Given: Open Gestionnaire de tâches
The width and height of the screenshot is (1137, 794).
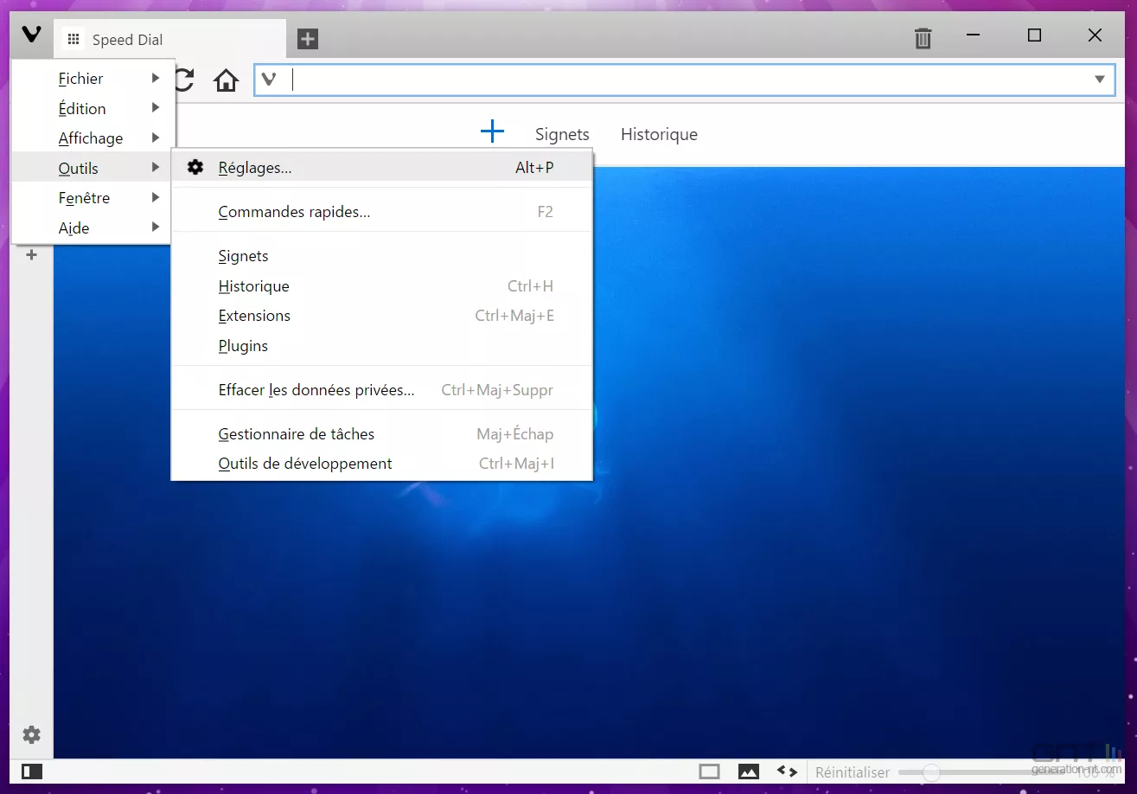Looking at the screenshot, I should [x=381, y=434].
